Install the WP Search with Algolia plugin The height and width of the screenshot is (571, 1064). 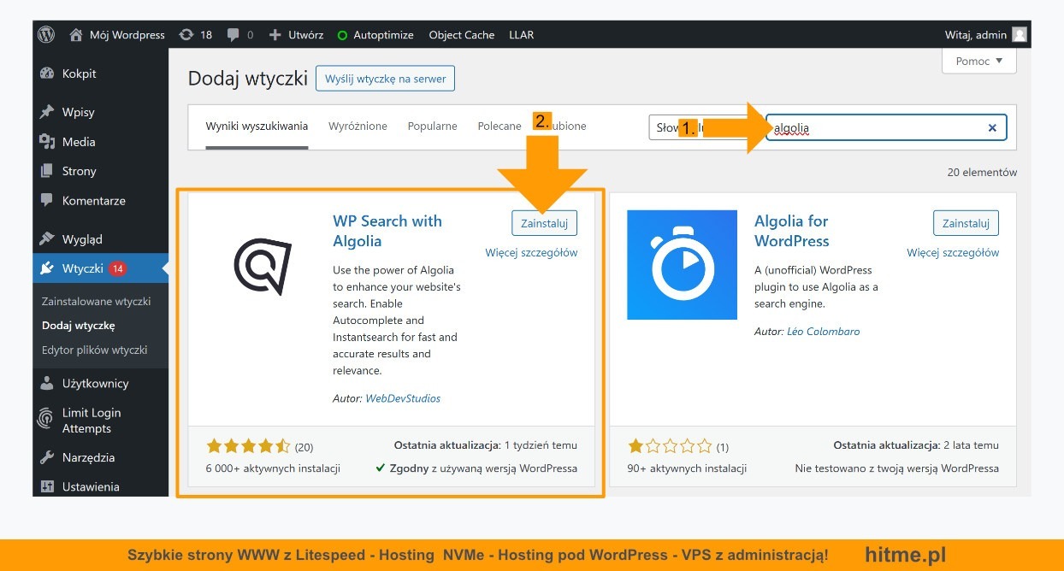(544, 223)
